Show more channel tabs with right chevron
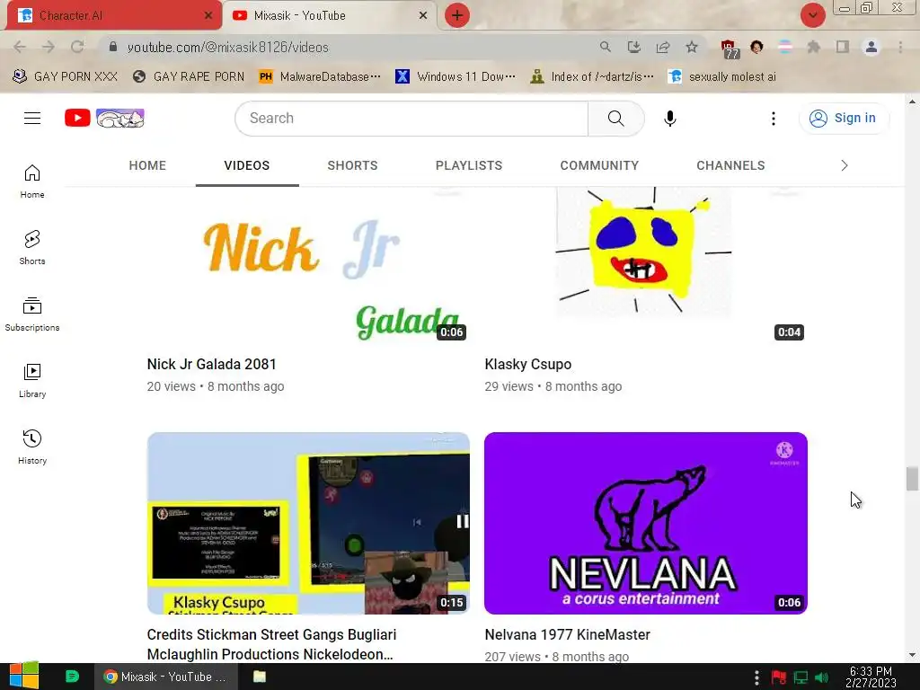920x690 pixels. [845, 165]
